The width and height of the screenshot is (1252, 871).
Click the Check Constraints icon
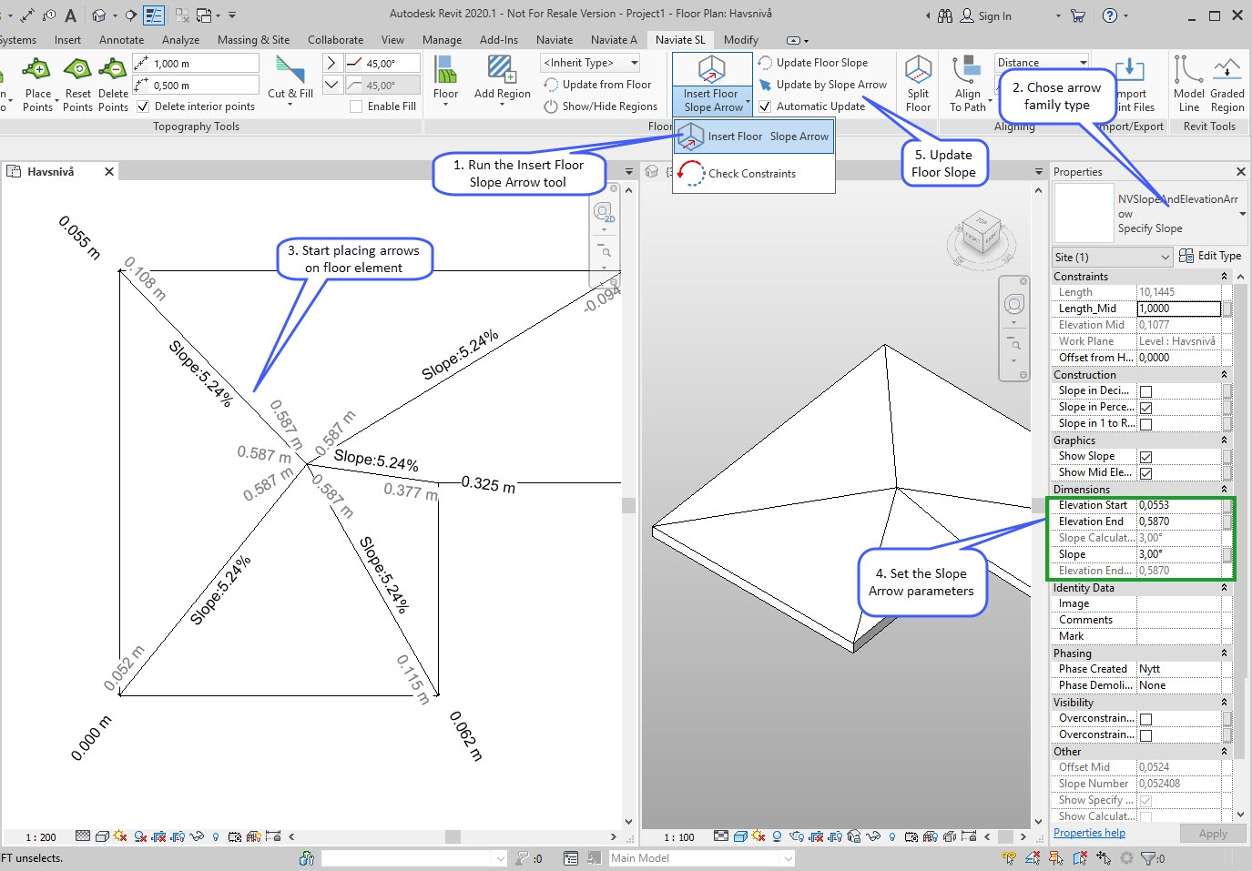(691, 174)
